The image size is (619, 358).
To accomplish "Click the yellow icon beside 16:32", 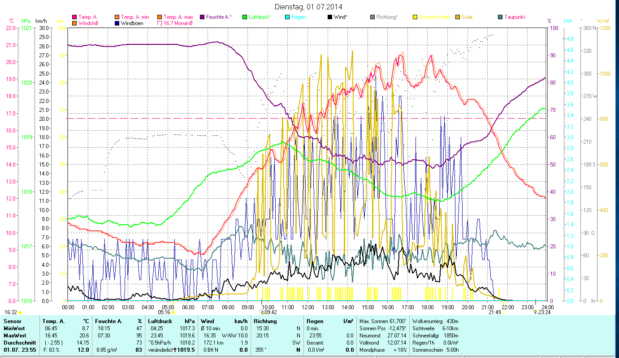I will [20, 312].
